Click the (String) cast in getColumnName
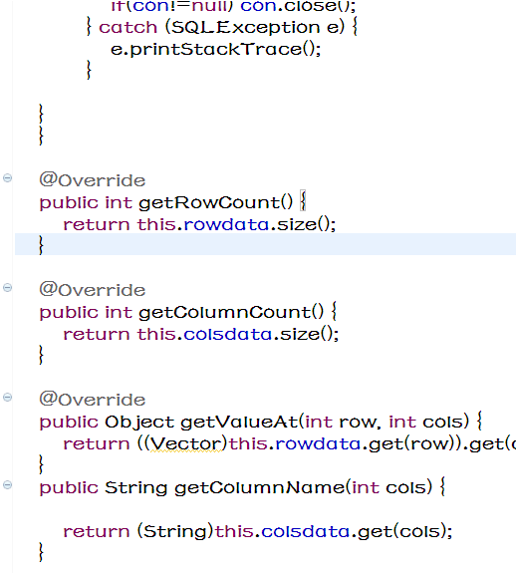Screen dimensions: 516x573 [x=175, y=532]
